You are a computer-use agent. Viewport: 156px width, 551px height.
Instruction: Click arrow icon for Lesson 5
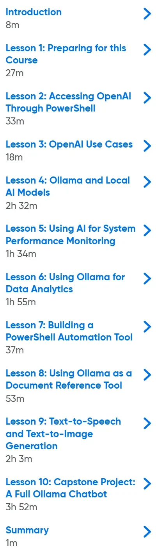point(147,230)
